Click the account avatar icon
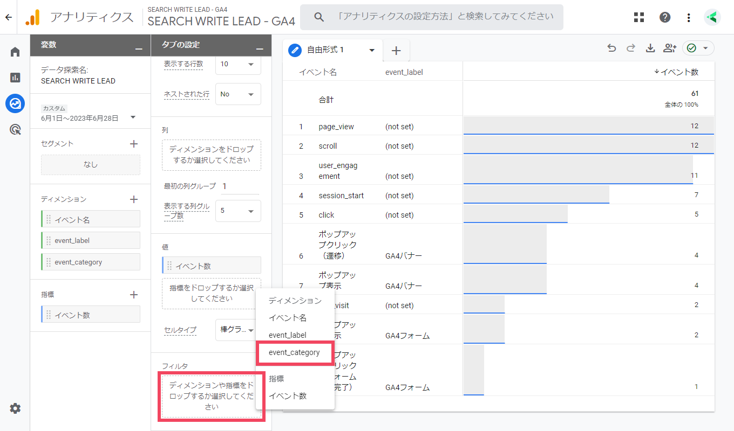The width and height of the screenshot is (734, 431). click(712, 17)
